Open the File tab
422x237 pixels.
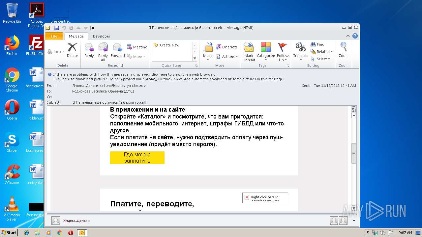click(x=54, y=36)
